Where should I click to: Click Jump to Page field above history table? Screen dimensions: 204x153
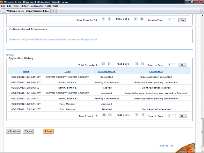[171, 65]
